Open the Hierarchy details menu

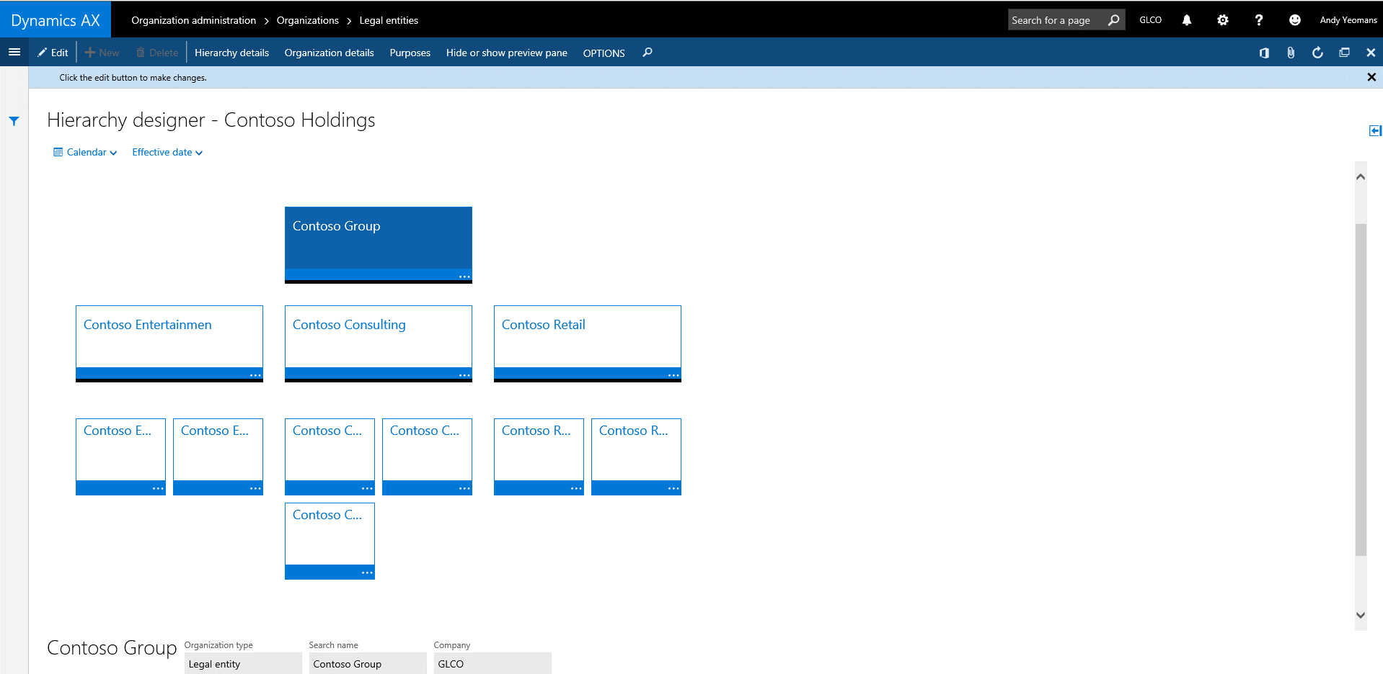pyautogui.click(x=231, y=53)
